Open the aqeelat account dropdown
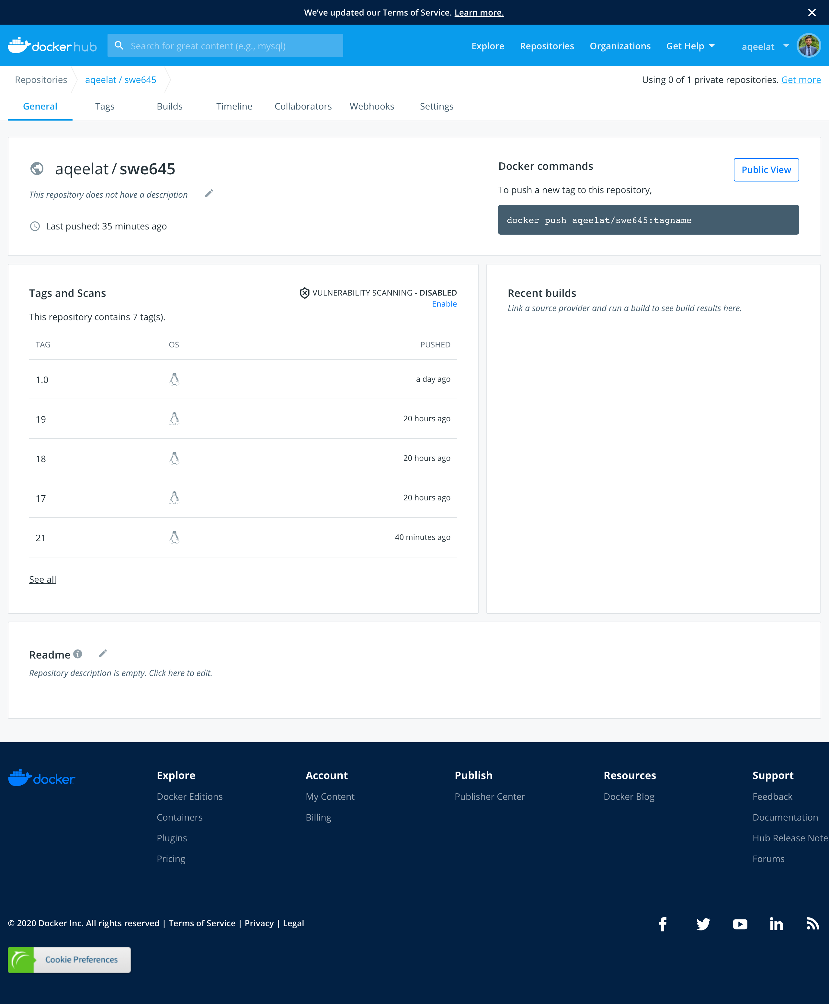829x1004 pixels. (x=765, y=46)
